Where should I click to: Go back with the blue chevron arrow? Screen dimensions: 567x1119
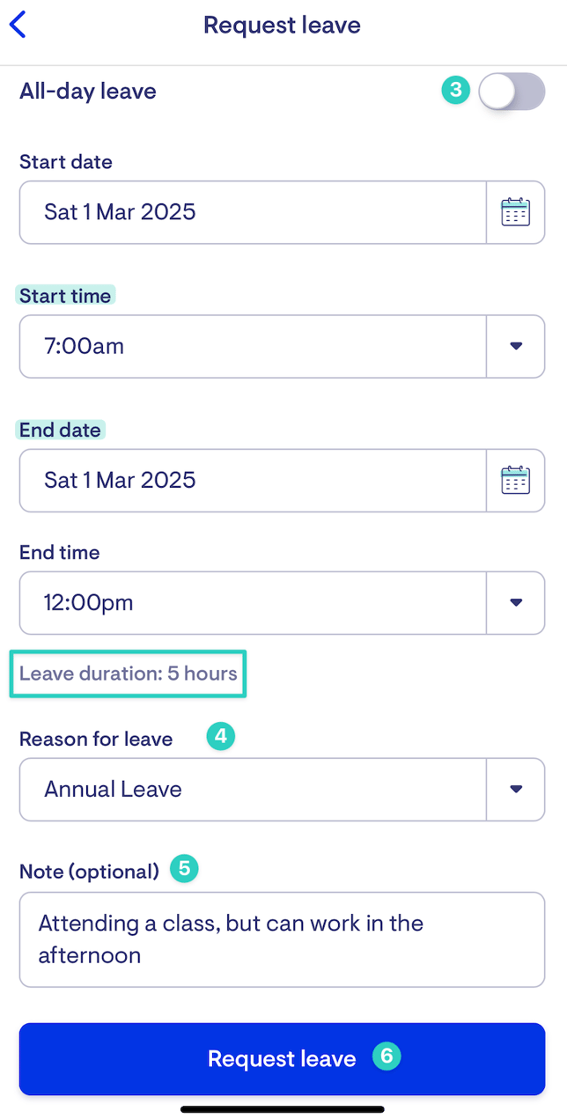click(x=18, y=25)
